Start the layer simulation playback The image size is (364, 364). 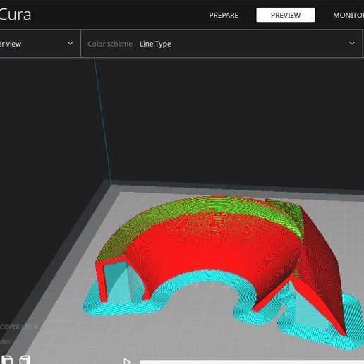(x=127, y=361)
